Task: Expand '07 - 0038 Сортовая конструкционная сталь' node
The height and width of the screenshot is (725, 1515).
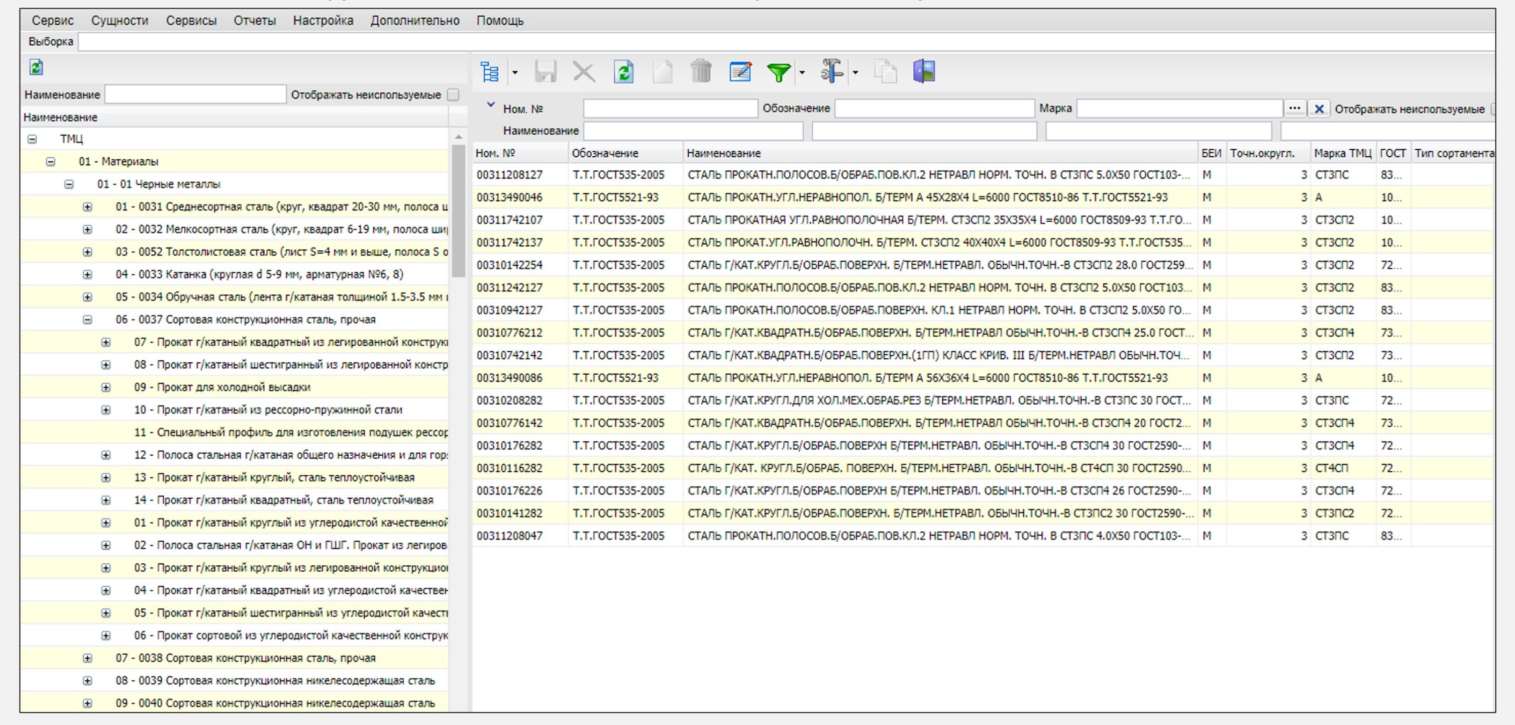Action: pos(87,658)
